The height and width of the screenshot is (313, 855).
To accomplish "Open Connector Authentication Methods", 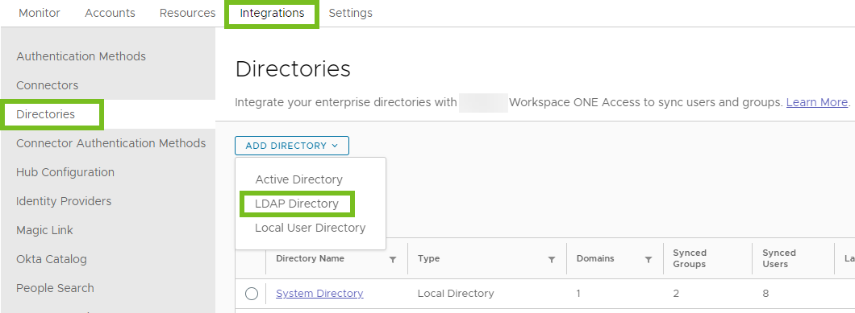I will [x=111, y=143].
